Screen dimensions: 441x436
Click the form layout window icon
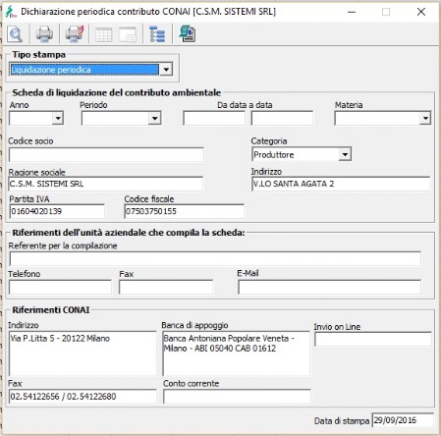pos(128,34)
